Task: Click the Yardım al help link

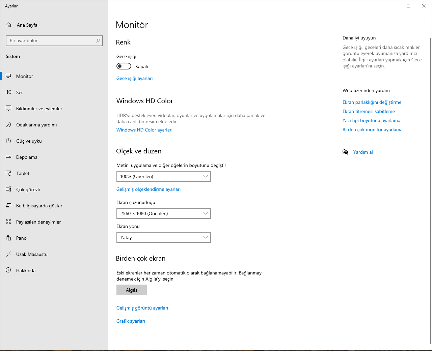Action: pos(363,152)
